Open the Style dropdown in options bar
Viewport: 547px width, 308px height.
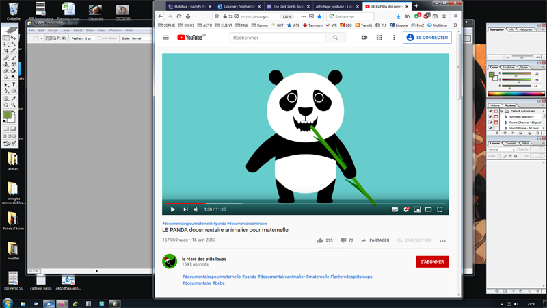[140, 38]
